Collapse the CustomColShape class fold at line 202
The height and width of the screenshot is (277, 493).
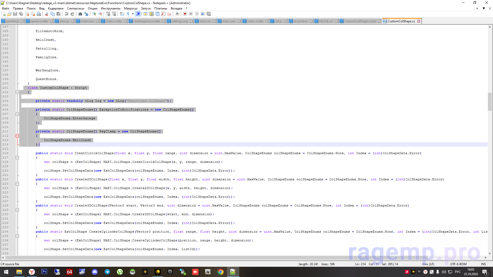click(x=17, y=92)
